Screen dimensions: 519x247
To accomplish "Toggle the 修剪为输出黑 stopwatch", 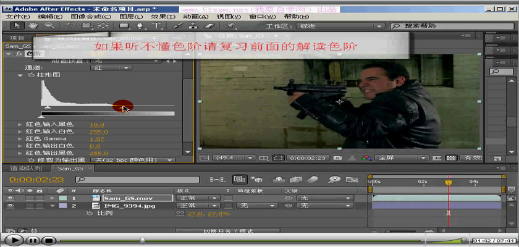I will tap(32, 160).
